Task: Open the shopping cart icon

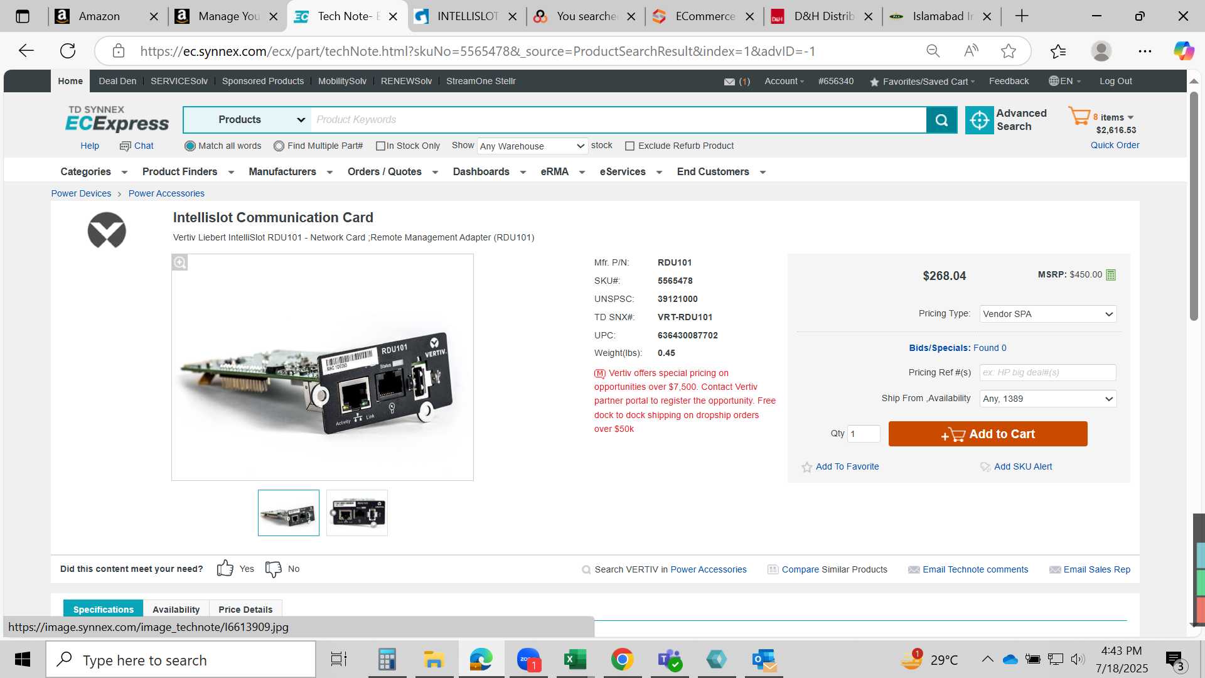Action: 1079,117
